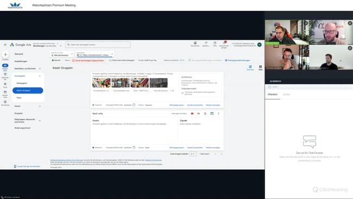
Task: Open the third Kampagnen sub-item below Asset-Gruppen
Action: [19, 98]
